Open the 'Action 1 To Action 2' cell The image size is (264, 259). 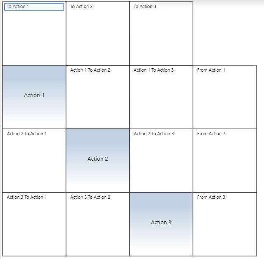tap(98, 97)
